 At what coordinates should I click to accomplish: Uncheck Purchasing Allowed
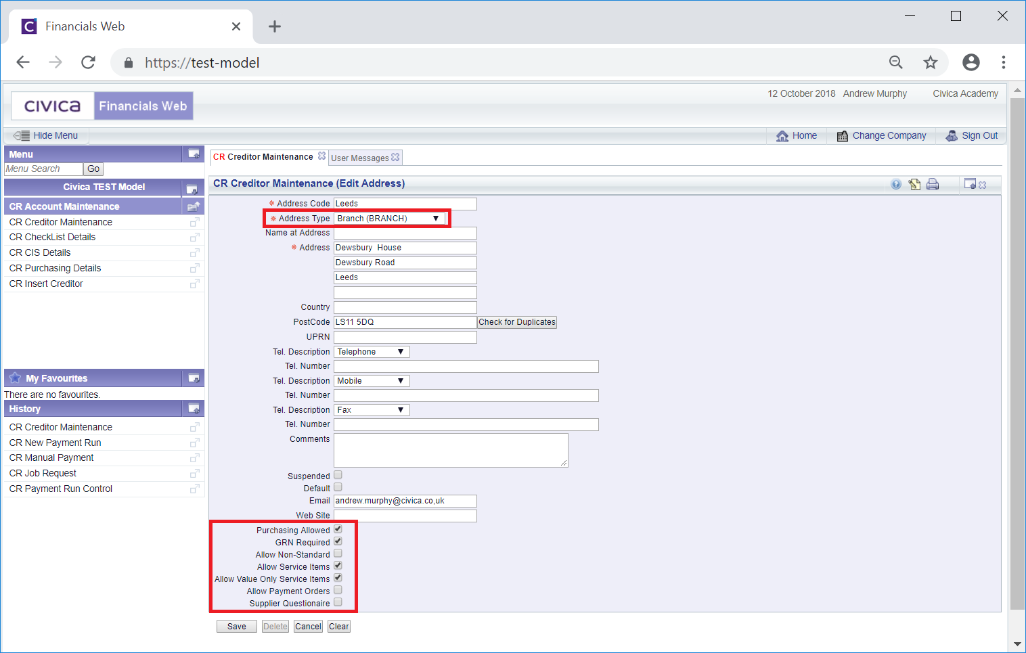pos(338,529)
